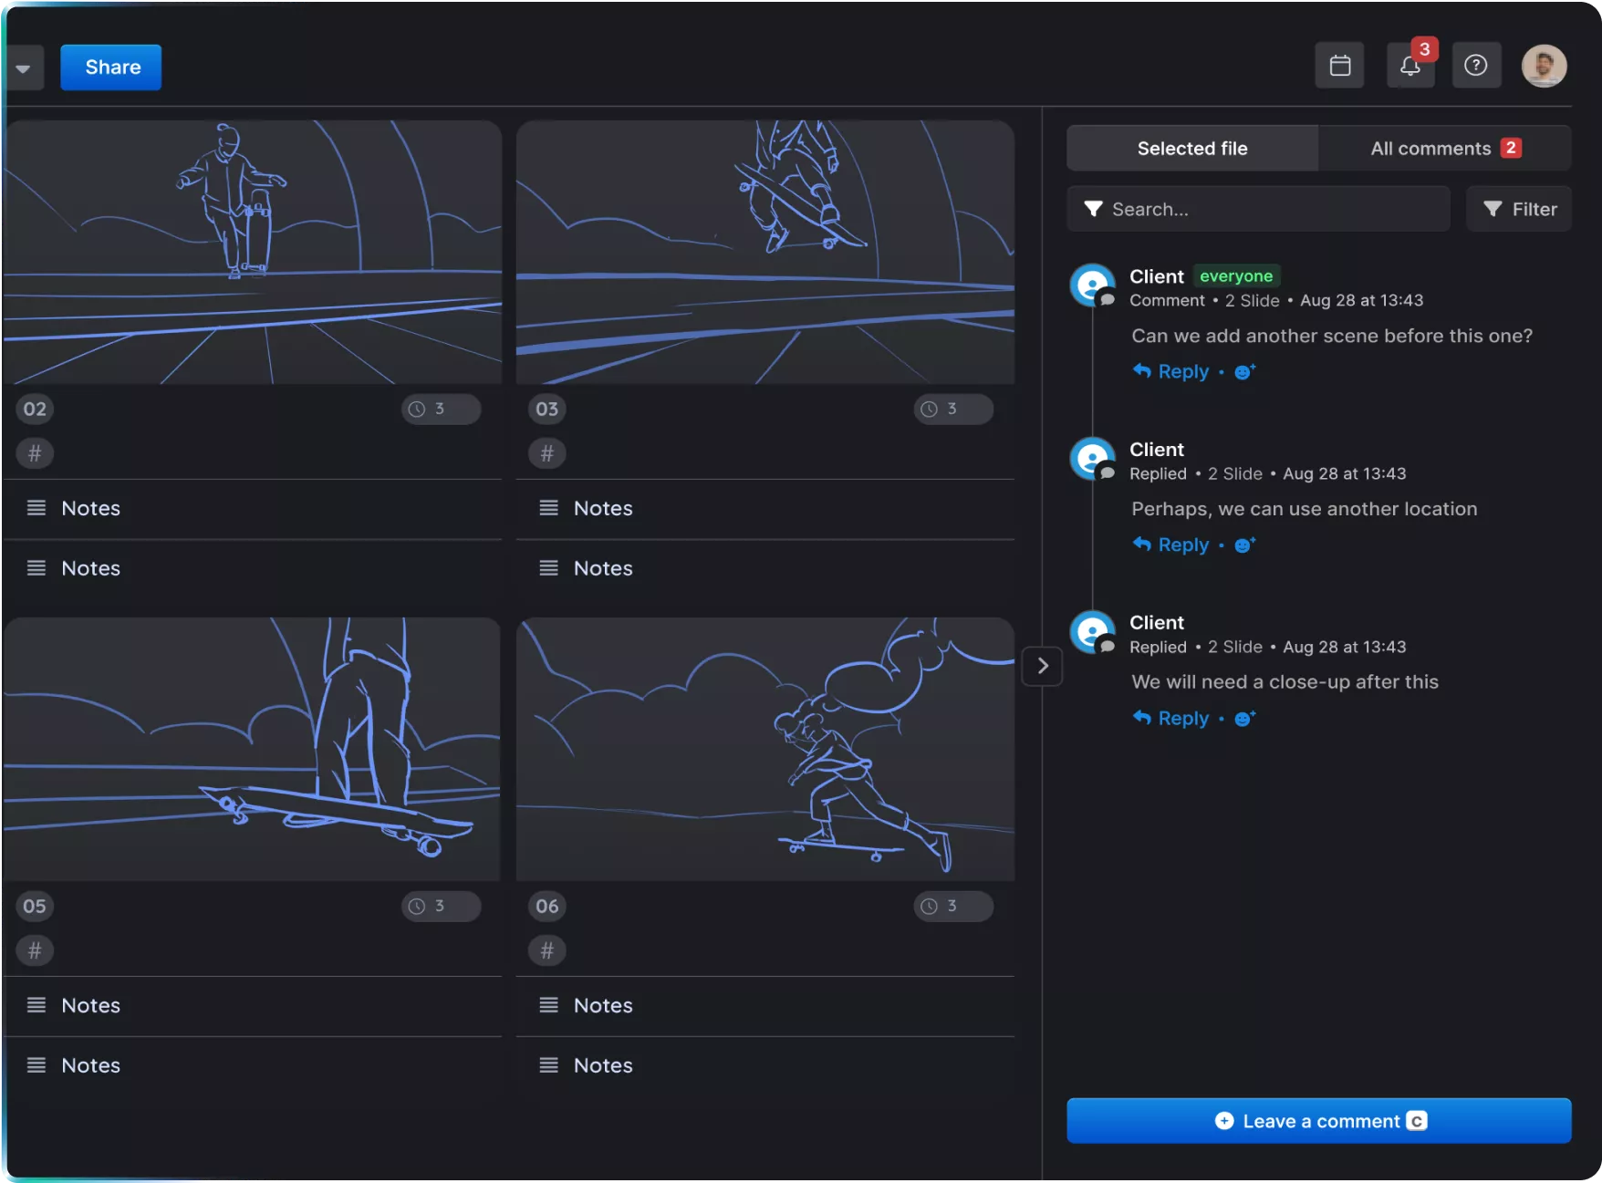Viewport: 1602px width, 1183px height.
Task: Add emoji reaction to first Client comment
Action: coord(1244,371)
